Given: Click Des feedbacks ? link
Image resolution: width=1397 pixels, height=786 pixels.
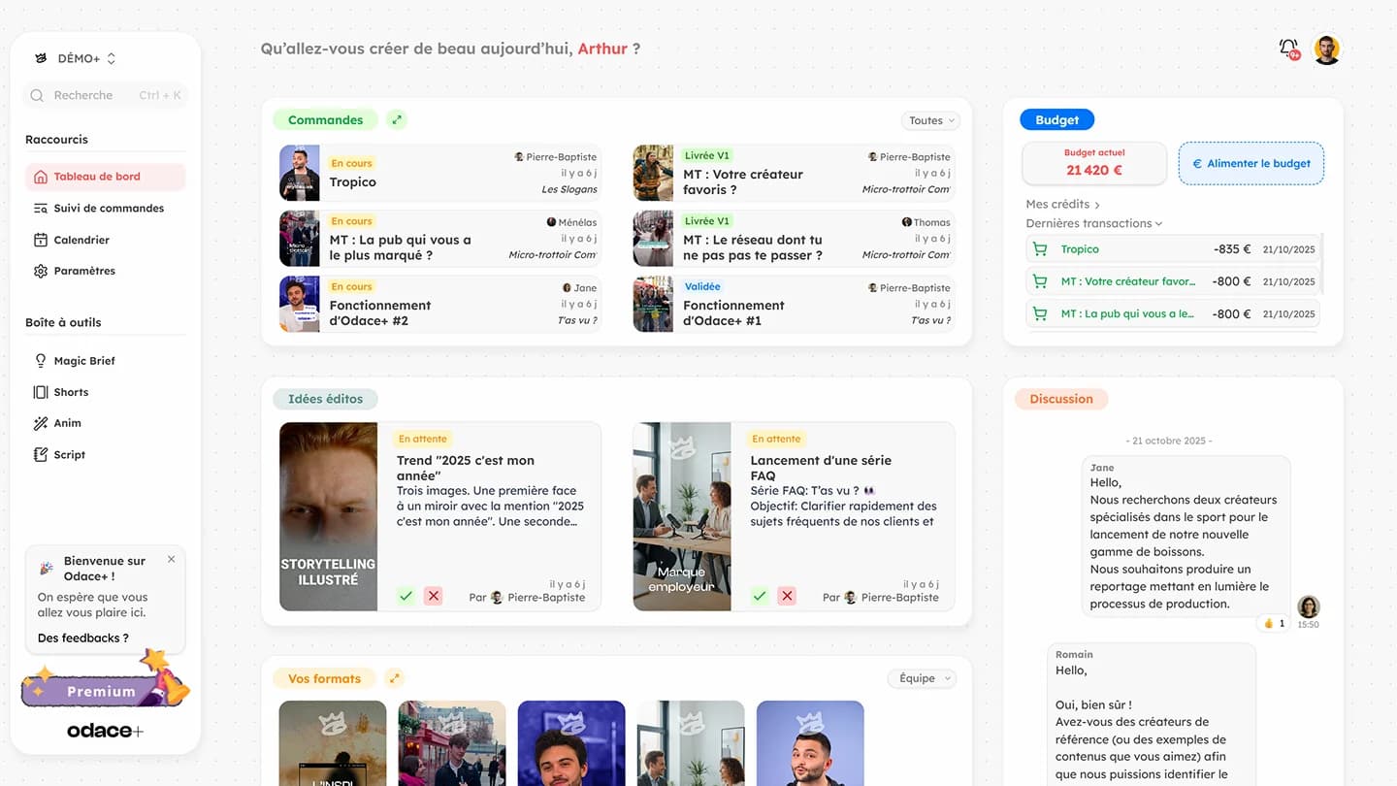Looking at the screenshot, I should point(82,638).
